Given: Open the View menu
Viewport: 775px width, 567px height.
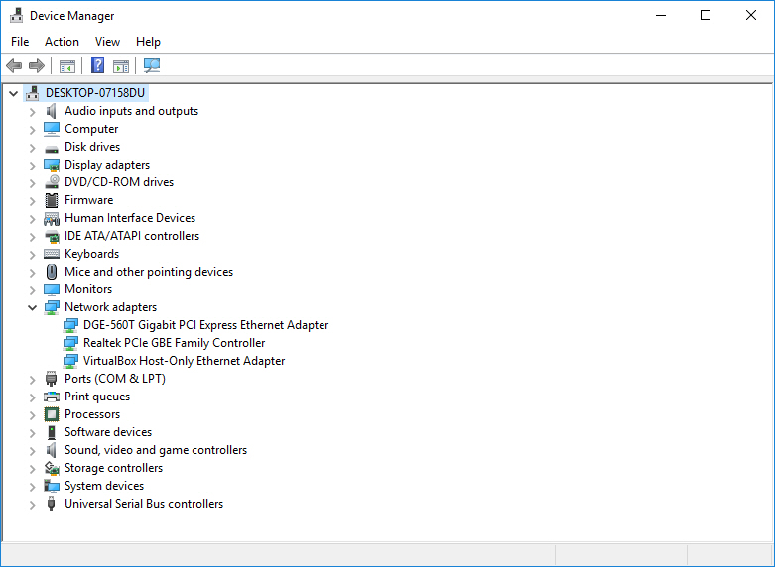Looking at the screenshot, I should click(x=107, y=42).
